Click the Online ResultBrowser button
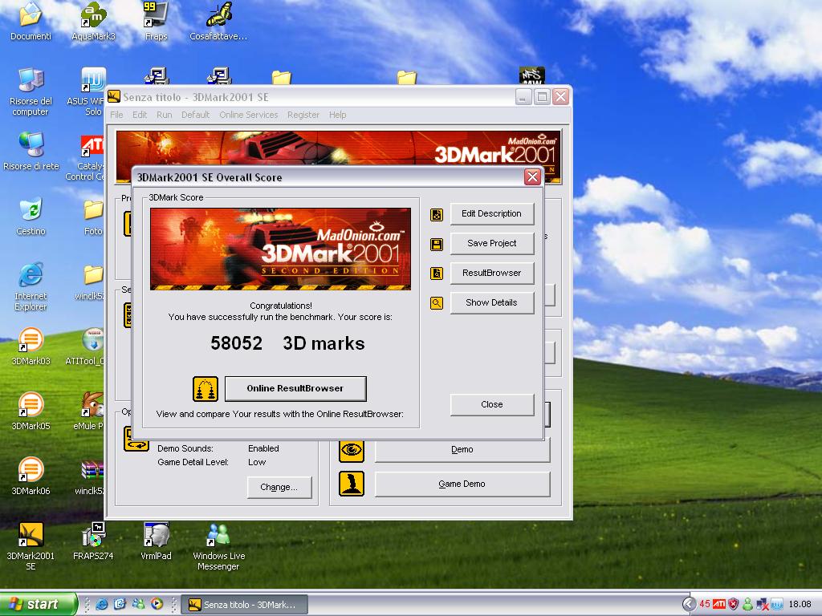Image resolution: width=822 pixels, height=616 pixels. point(295,388)
